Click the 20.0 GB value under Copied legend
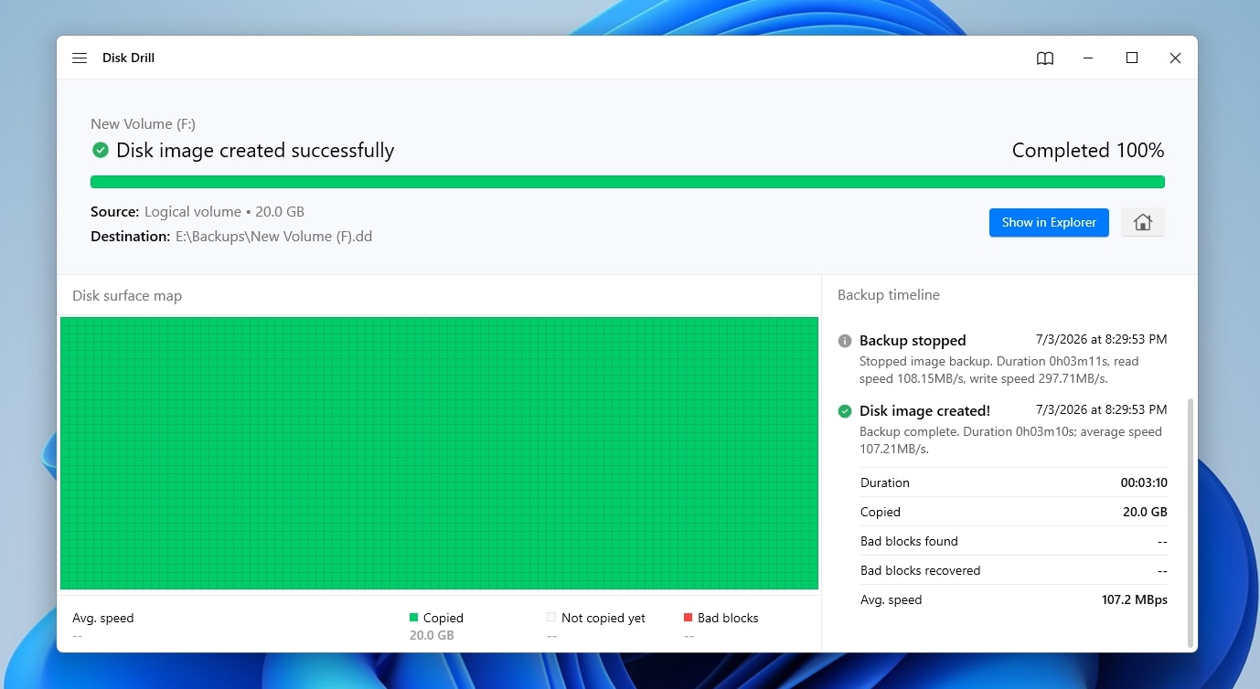This screenshot has width=1260, height=689. pos(432,635)
